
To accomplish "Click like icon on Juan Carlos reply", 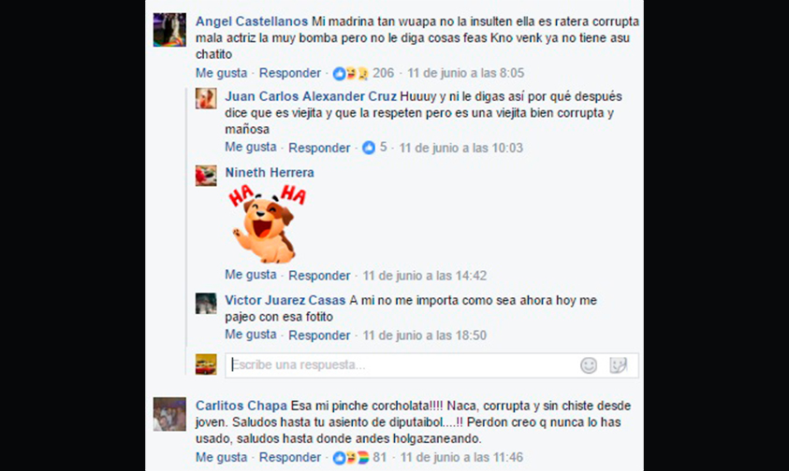I will pyautogui.click(x=369, y=148).
